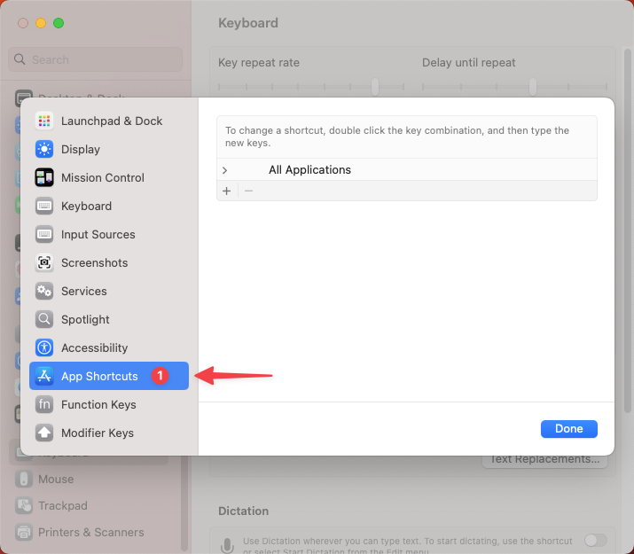Switch to Spotlight shortcuts
The width and height of the screenshot is (634, 554).
pos(109,319)
